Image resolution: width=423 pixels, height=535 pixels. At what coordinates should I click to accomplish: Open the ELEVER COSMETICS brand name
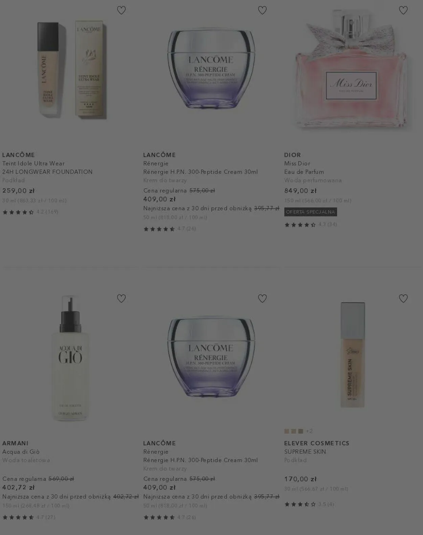point(317,443)
